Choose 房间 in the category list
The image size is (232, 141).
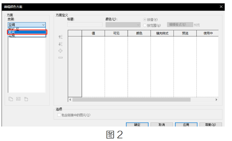pyautogui.click(x=27, y=32)
